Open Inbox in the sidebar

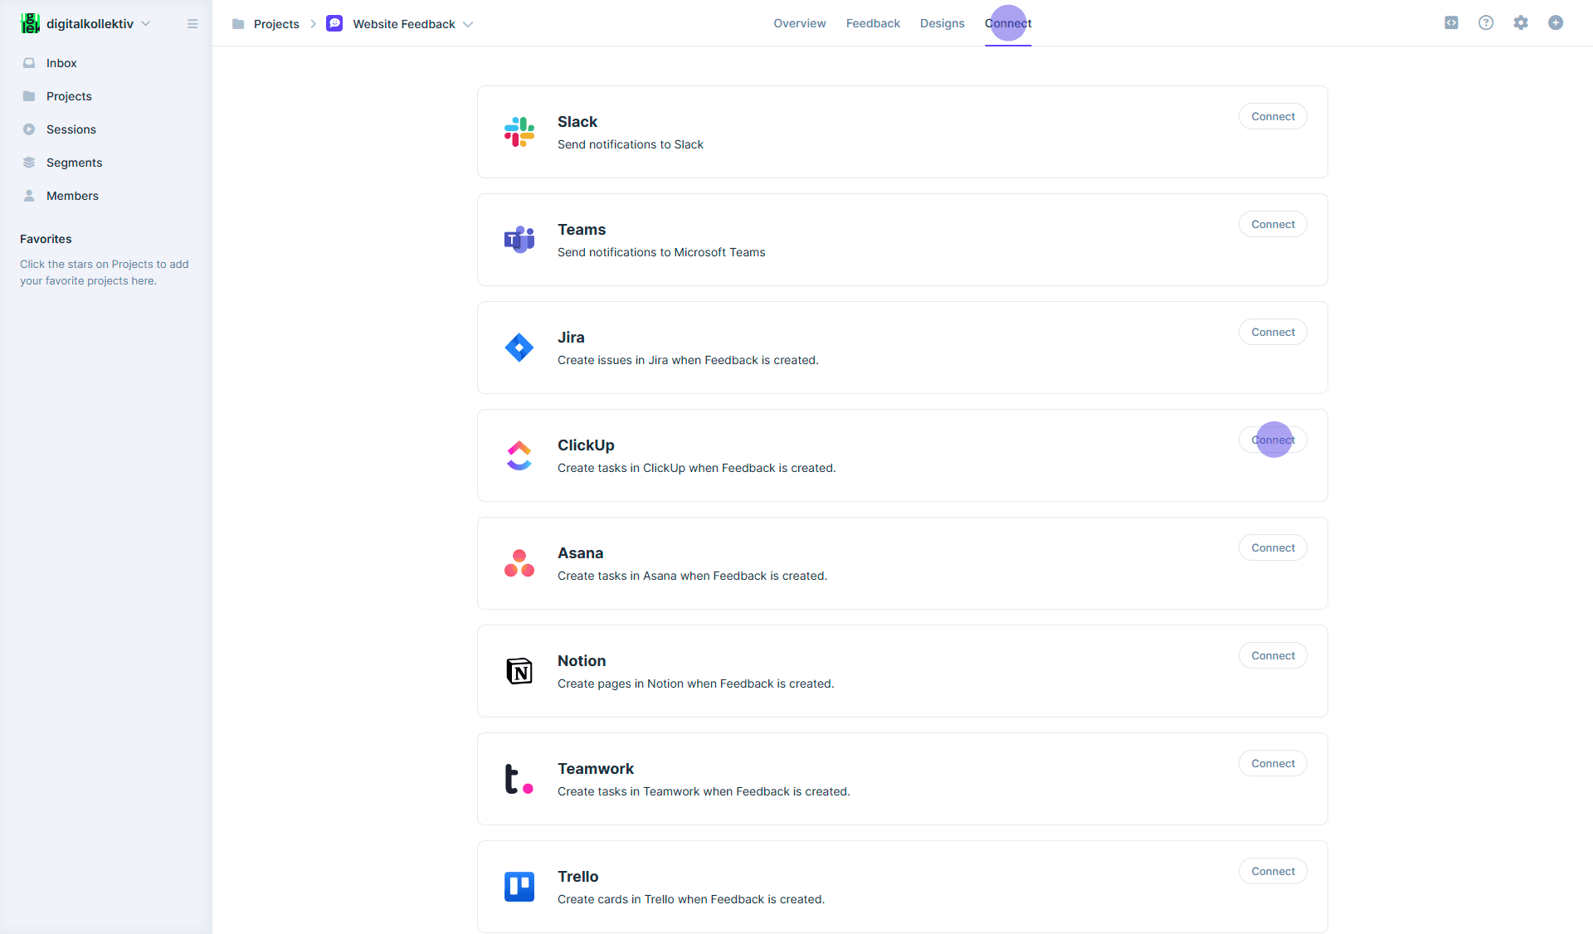tap(61, 63)
